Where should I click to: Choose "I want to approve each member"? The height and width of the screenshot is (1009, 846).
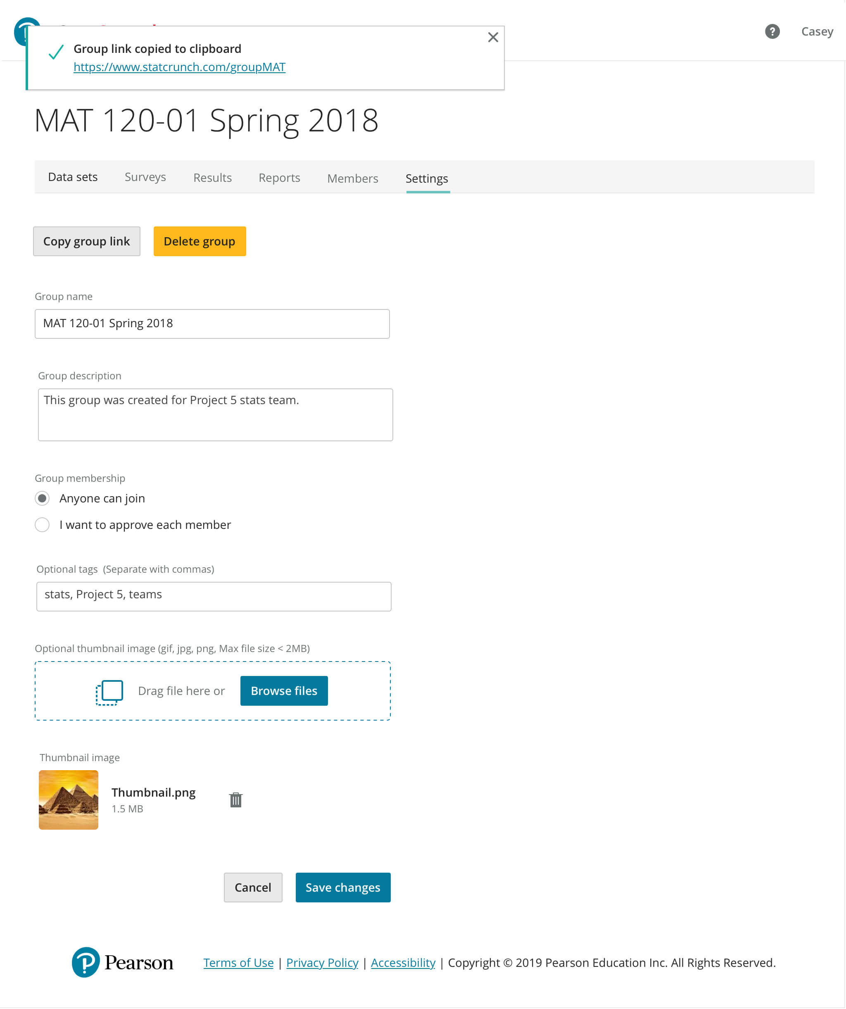point(42,525)
